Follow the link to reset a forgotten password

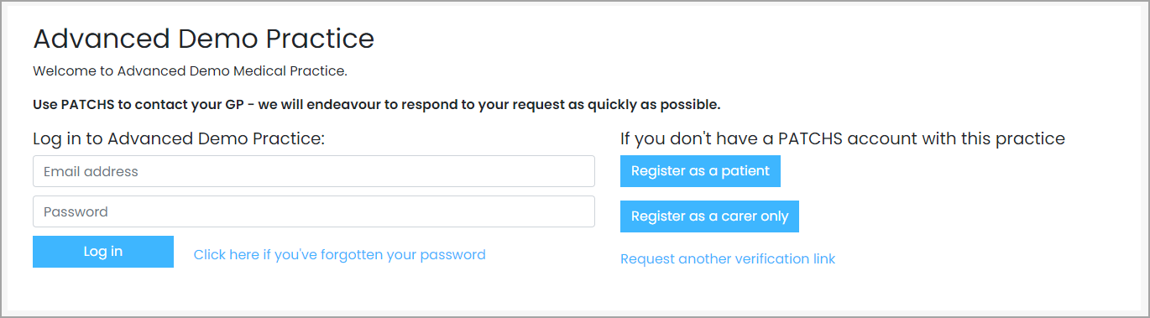pos(339,254)
